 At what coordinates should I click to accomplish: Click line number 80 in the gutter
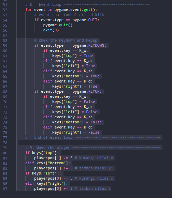pyautogui.click(x=5, y=153)
